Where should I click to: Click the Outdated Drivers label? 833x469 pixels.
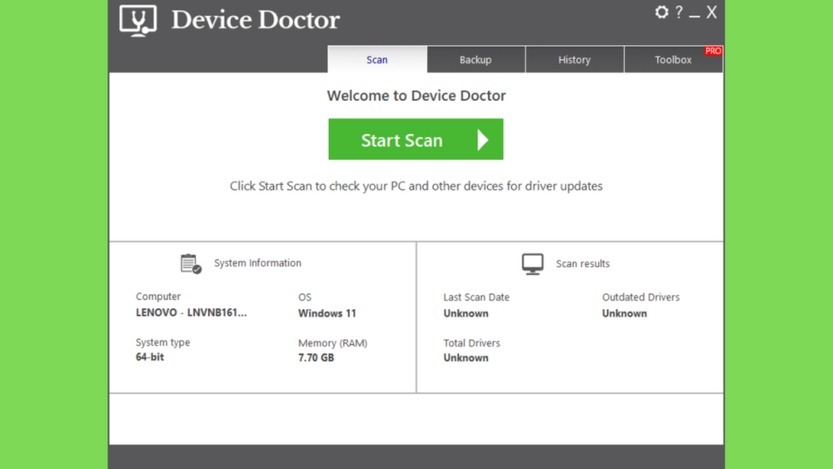coord(641,297)
